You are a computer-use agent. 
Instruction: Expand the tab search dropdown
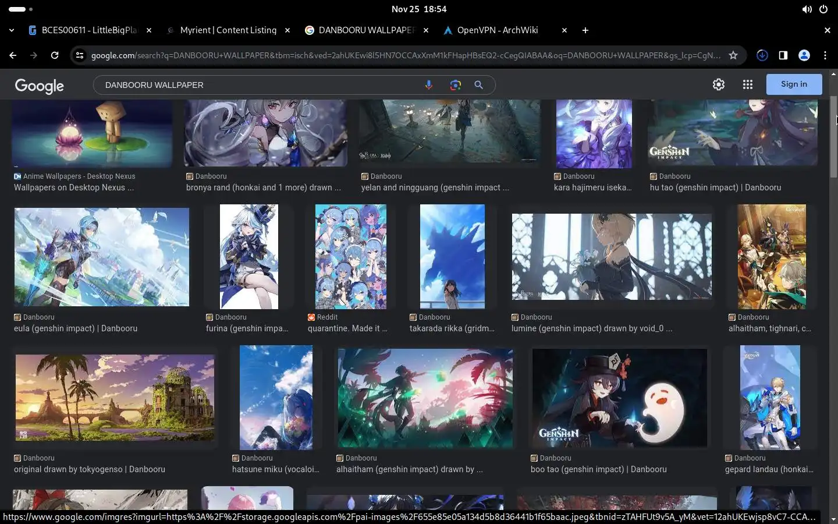point(12,30)
